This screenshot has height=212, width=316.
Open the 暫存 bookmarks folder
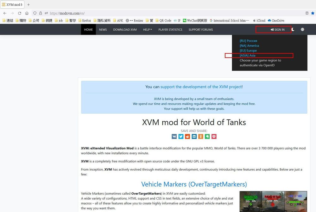click(x=71, y=21)
